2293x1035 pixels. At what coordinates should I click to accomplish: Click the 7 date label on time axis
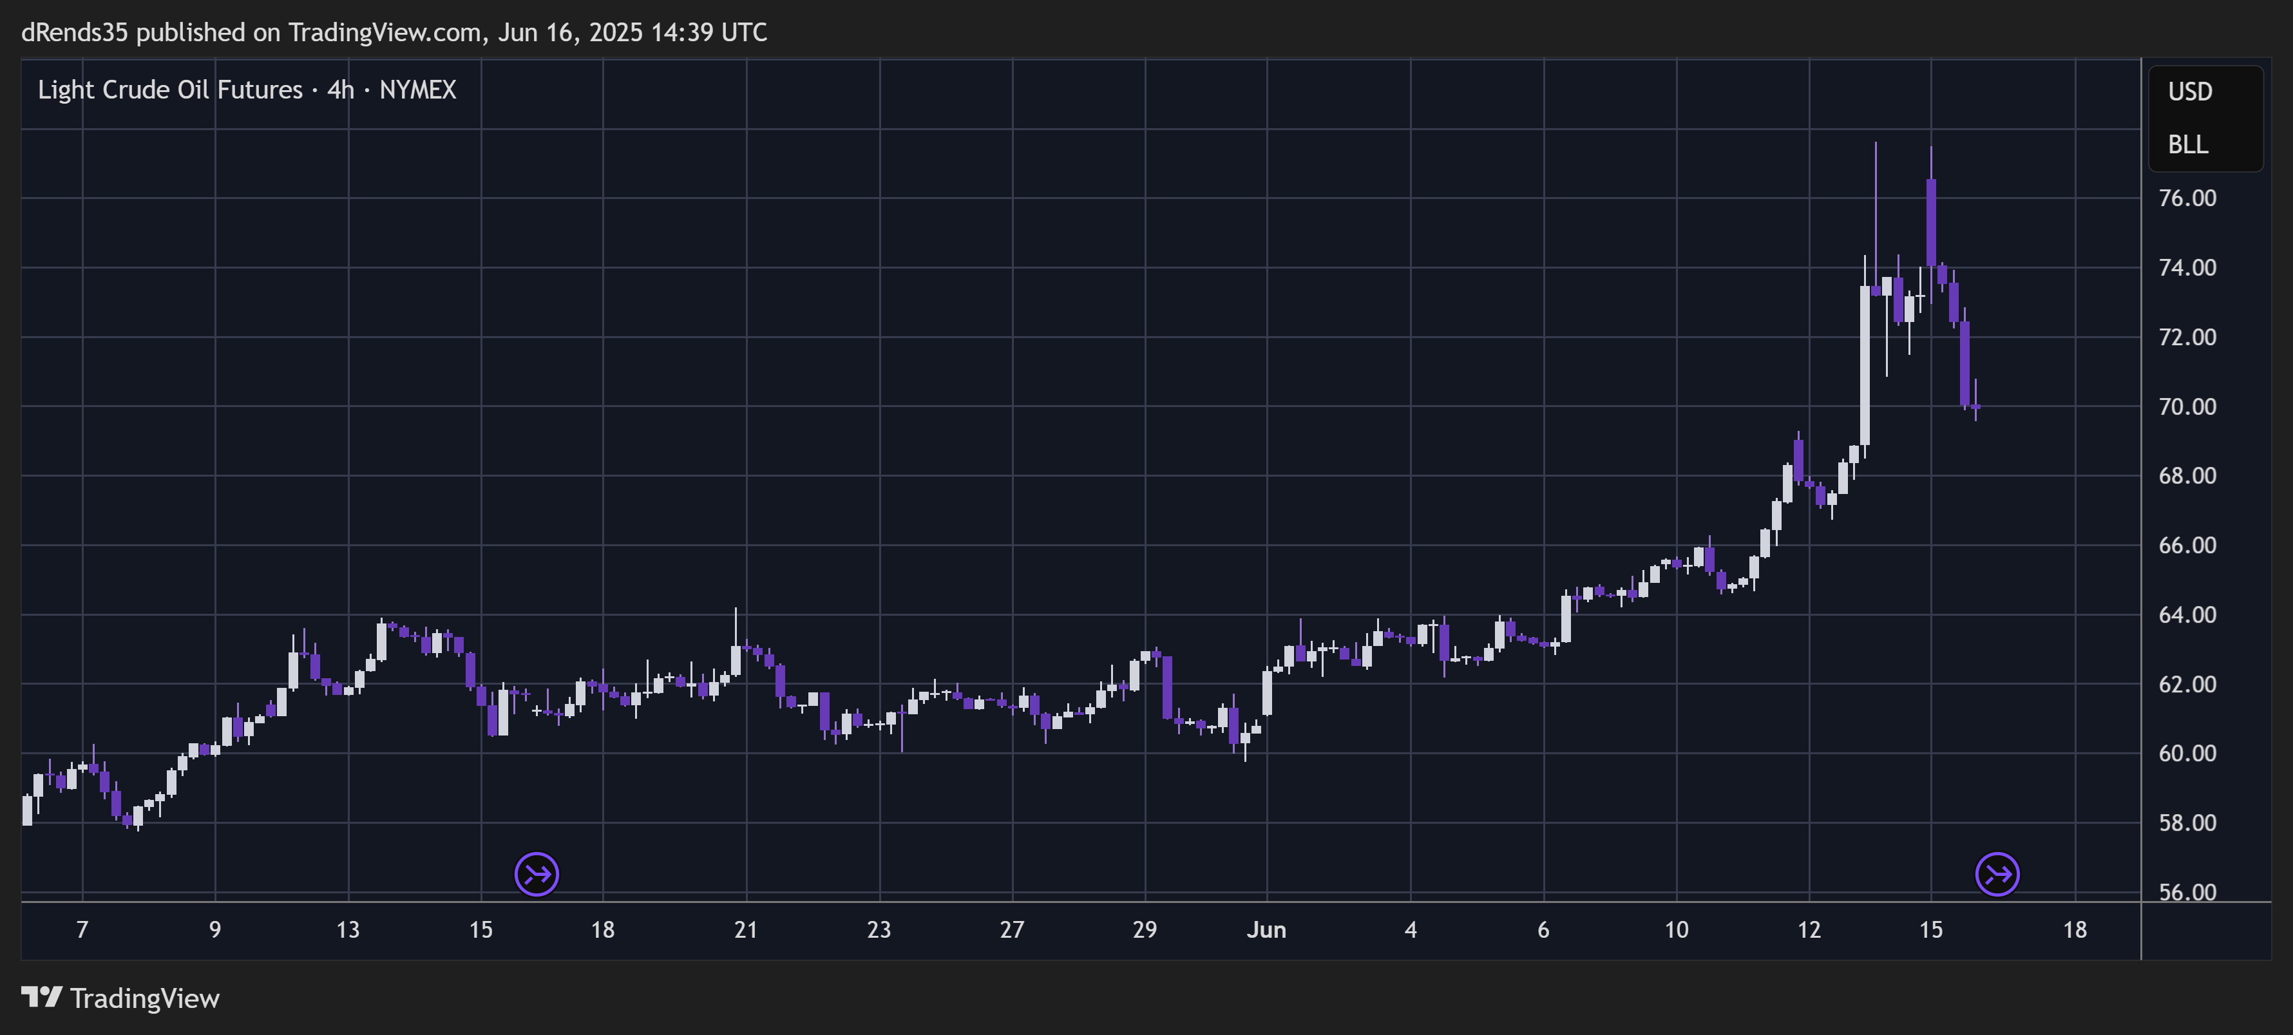(82, 930)
